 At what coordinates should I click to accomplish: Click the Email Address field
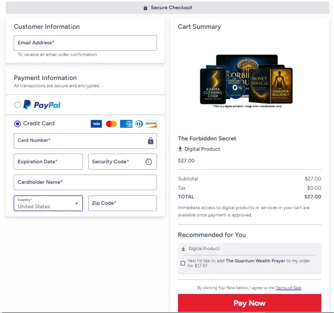coord(85,43)
